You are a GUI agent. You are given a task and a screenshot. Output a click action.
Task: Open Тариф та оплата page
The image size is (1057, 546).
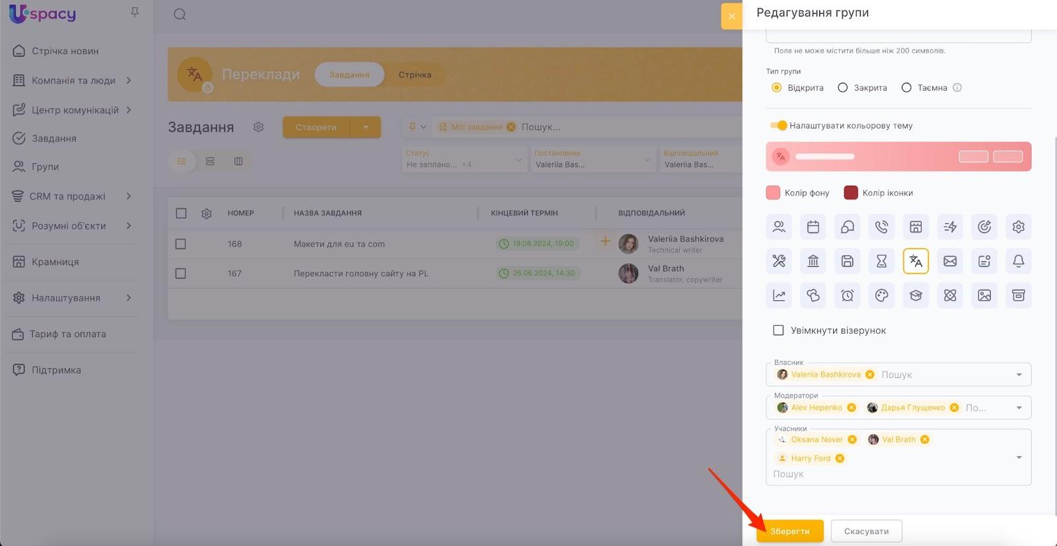67,334
